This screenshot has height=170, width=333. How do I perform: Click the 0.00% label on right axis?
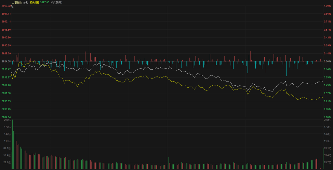coord(327,61)
